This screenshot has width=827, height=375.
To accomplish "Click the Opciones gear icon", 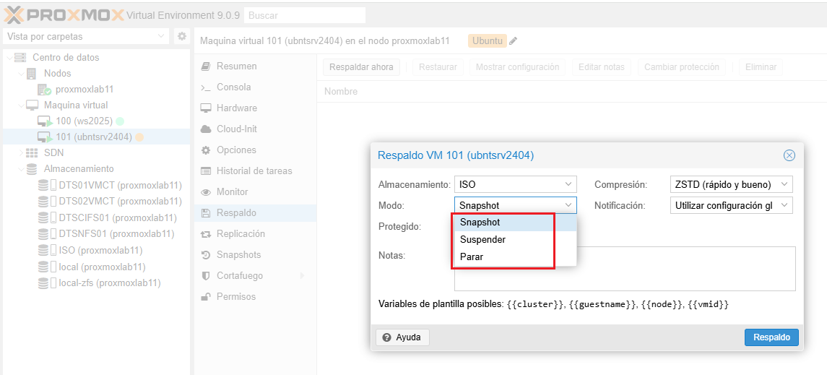I will pos(206,150).
